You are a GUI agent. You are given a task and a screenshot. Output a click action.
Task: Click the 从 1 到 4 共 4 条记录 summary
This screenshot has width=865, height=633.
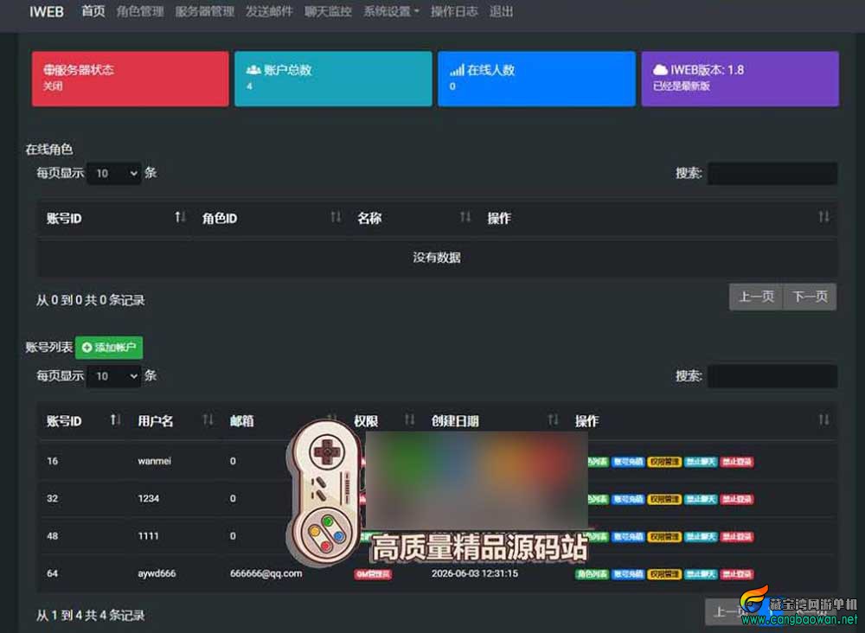(x=91, y=616)
